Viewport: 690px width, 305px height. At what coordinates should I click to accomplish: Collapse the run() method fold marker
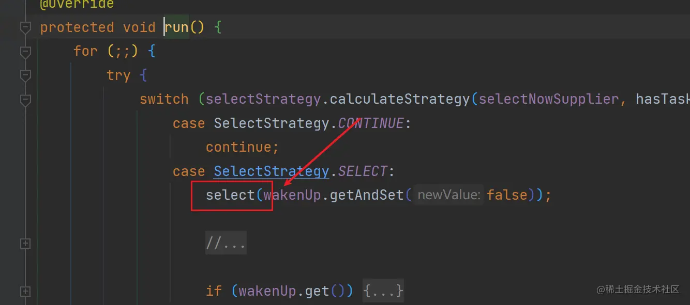click(25, 27)
